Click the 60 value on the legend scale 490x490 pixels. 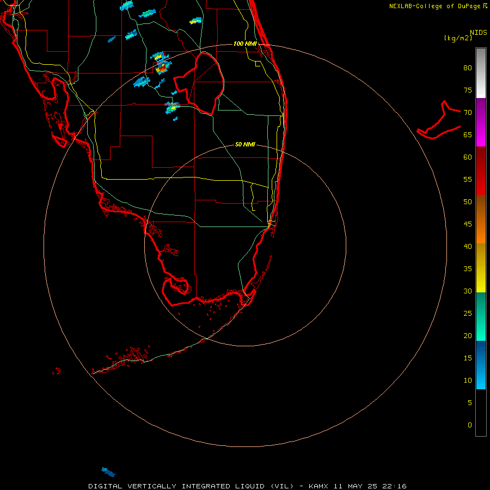point(468,157)
